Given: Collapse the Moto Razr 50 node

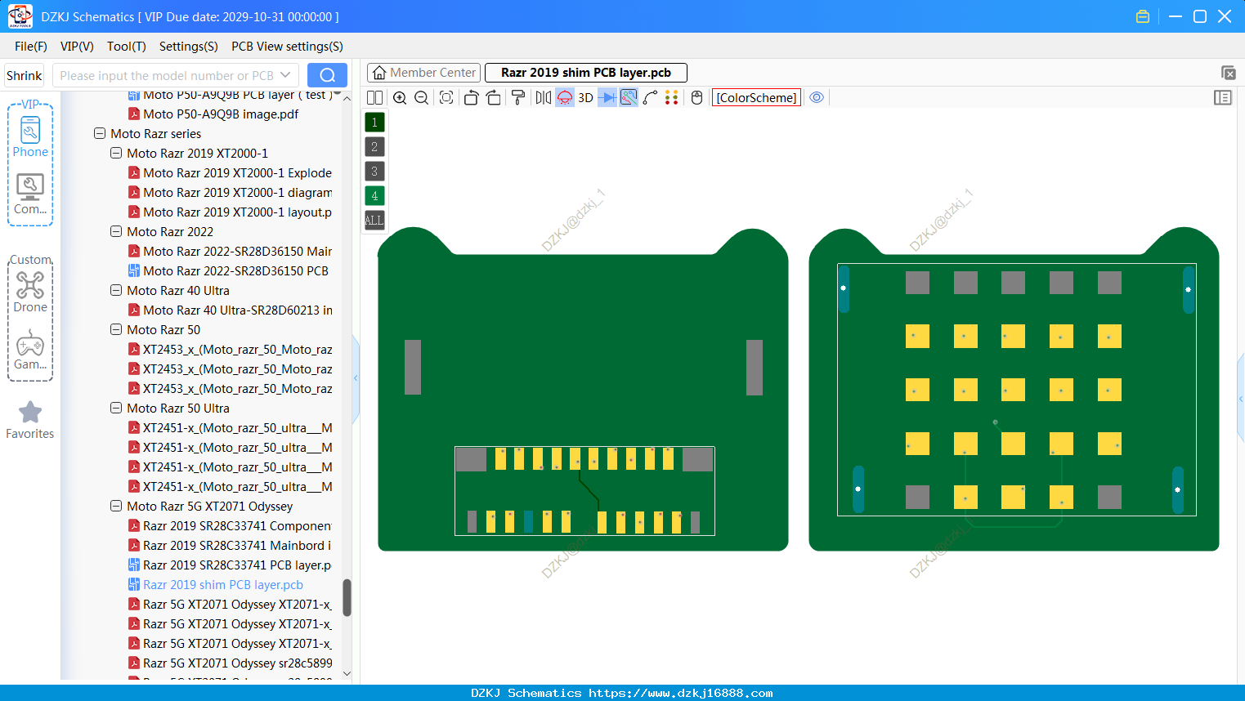Looking at the screenshot, I should pyautogui.click(x=116, y=329).
